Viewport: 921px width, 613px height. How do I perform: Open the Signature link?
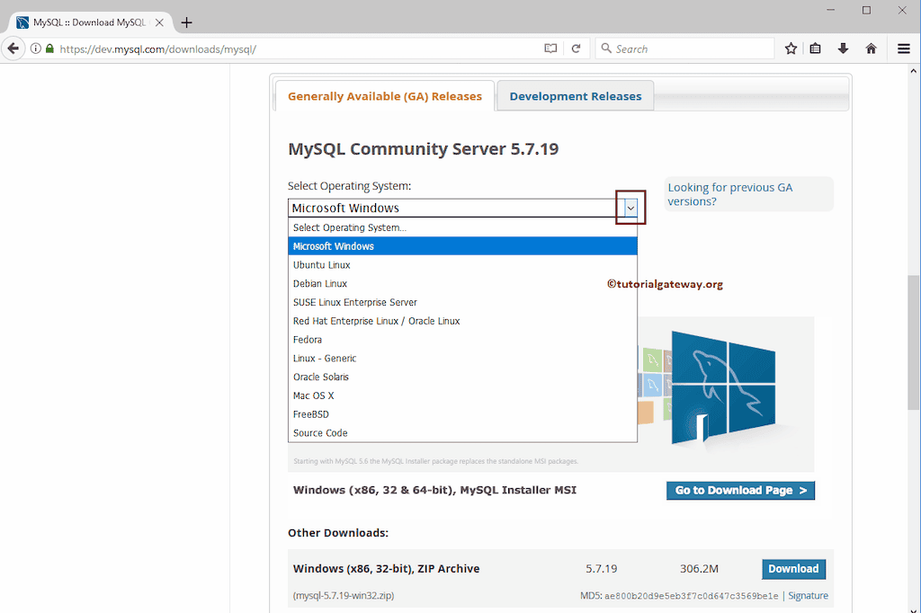pos(808,595)
